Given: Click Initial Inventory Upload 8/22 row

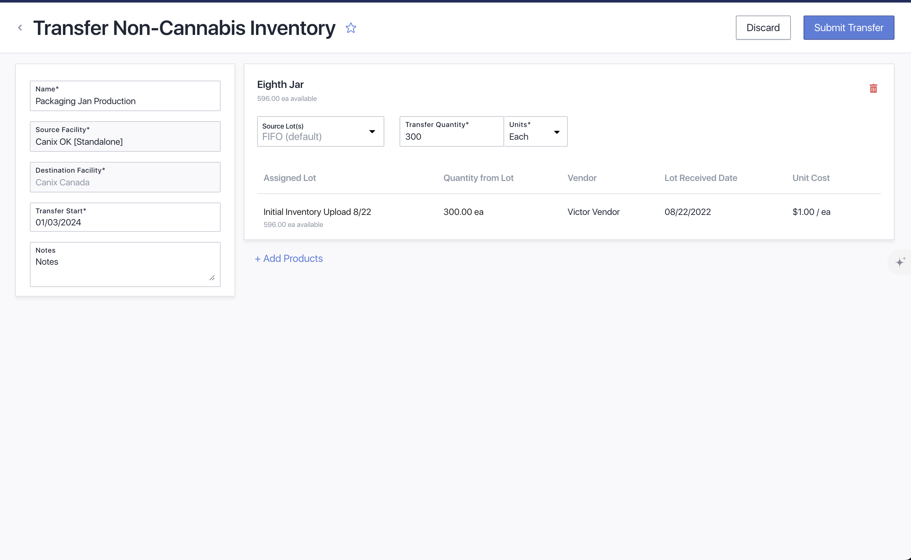Looking at the screenshot, I should click(317, 212).
